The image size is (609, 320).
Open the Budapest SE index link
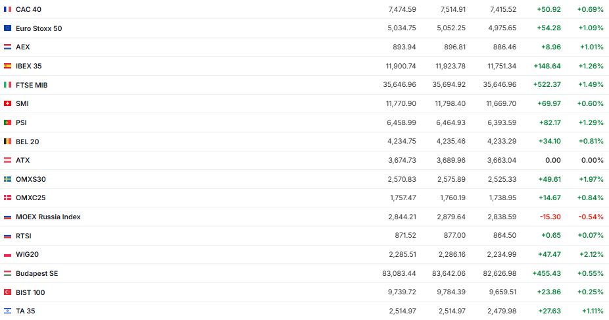tap(37, 273)
